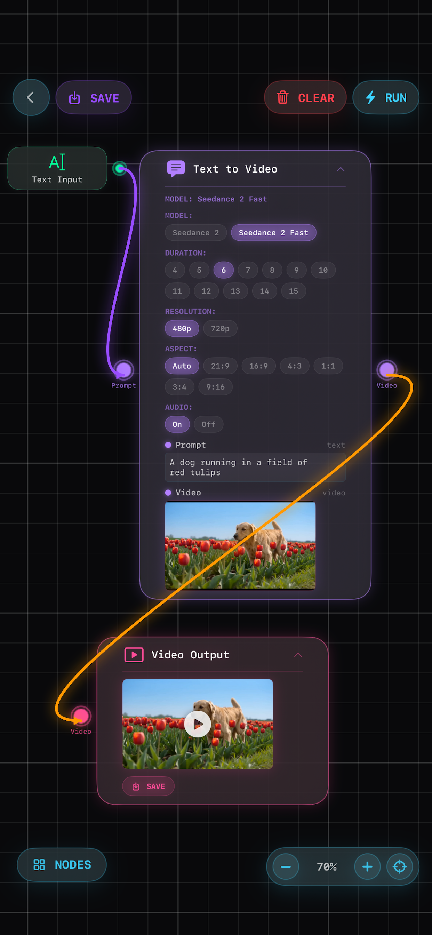This screenshot has height=935, width=432.
Task: Select 1:1 aspect ratio
Action: pyautogui.click(x=328, y=366)
